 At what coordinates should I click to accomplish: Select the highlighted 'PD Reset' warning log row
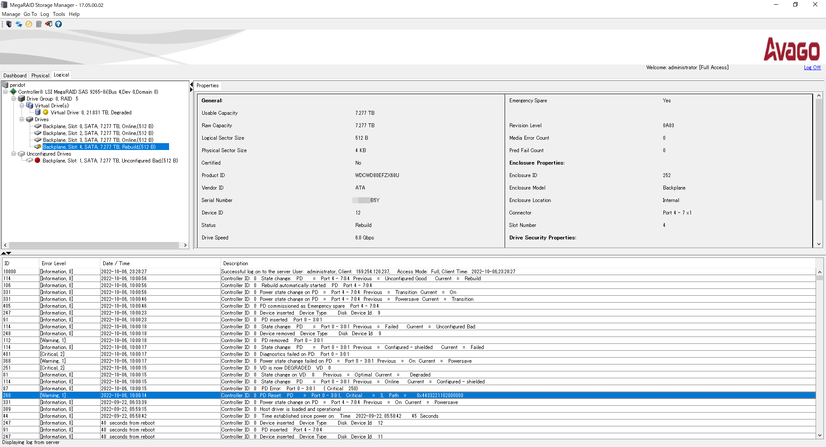pos(409,395)
